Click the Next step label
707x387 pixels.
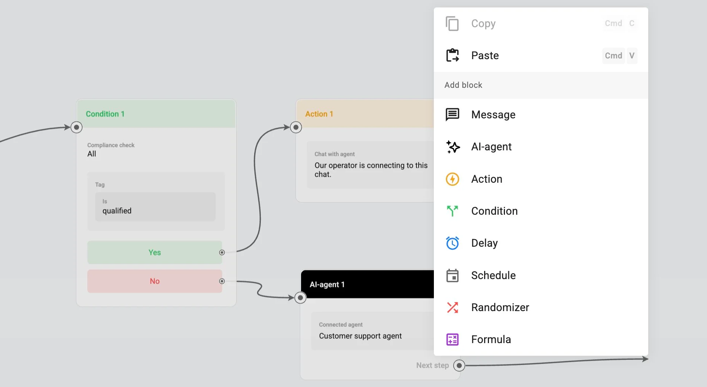tap(432, 365)
